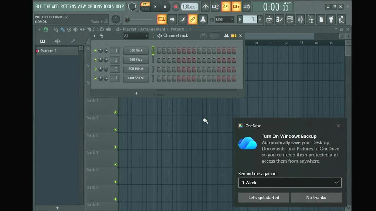This screenshot has width=376, height=211.
Task: Open the tempo tapper icon
Action: pyautogui.click(x=341, y=20)
